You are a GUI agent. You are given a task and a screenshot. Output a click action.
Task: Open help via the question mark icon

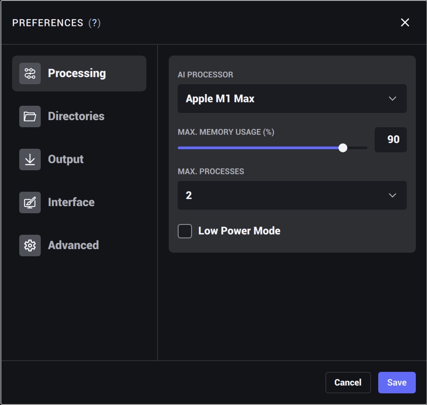(94, 23)
